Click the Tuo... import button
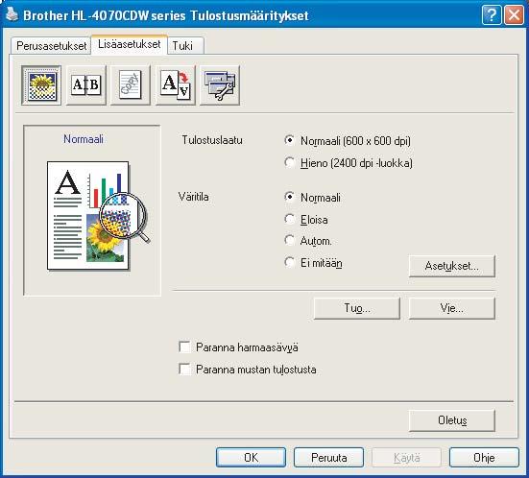This screenshot has height=478, width=529. [x=357, y=308]
